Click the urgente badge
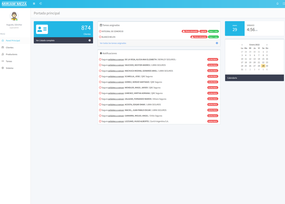Image resolution: width=285 pixels, height=204 pixels. coord(203,31)
